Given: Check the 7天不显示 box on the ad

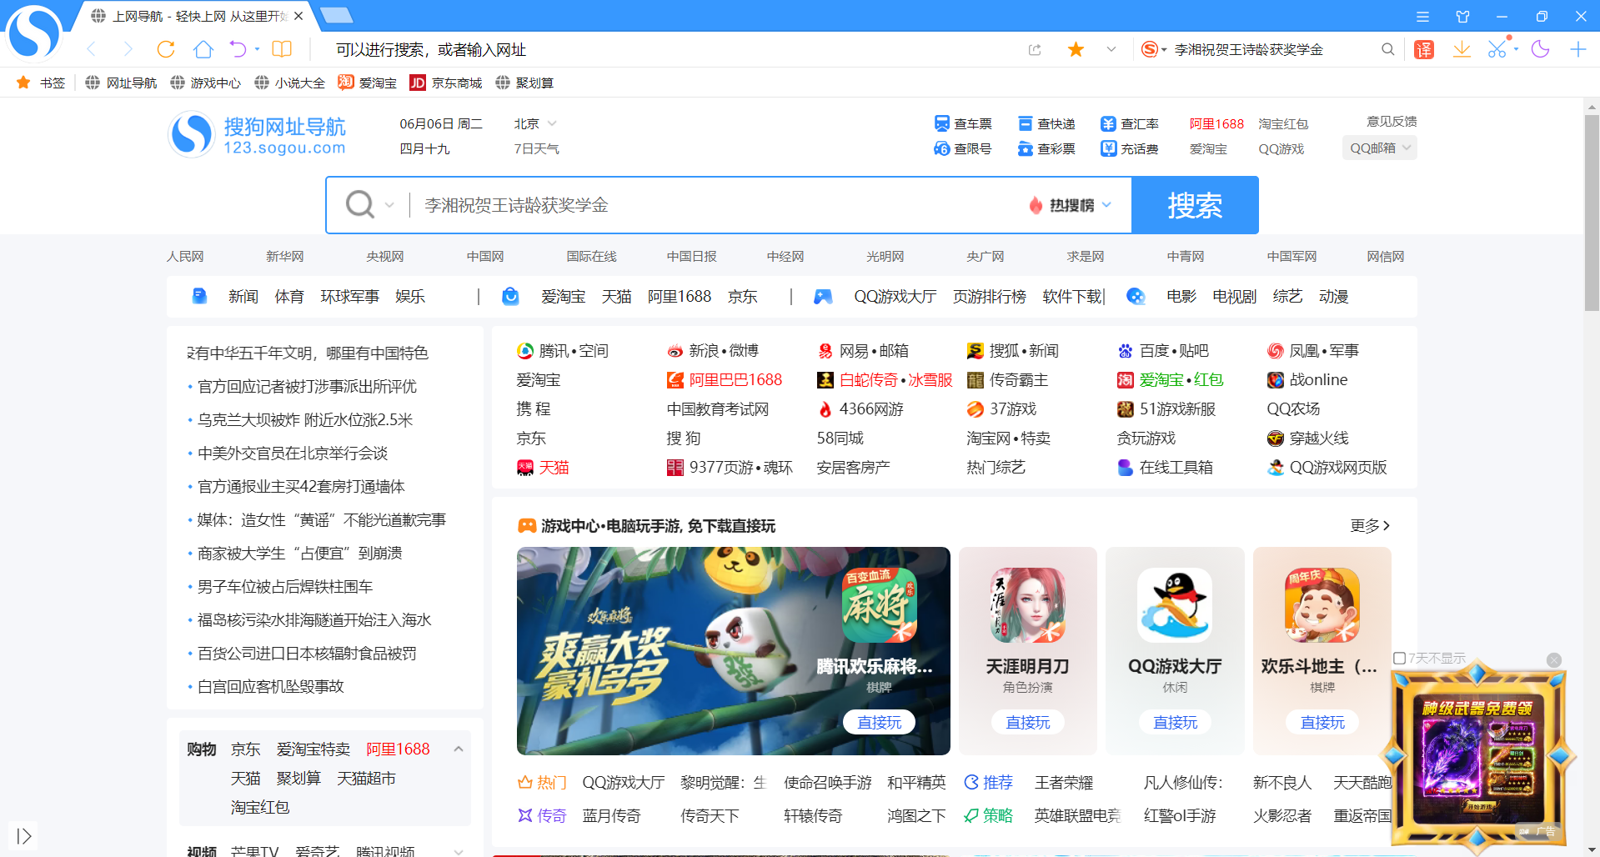Looking at the screenshot, I should [x=1399, y=658].
